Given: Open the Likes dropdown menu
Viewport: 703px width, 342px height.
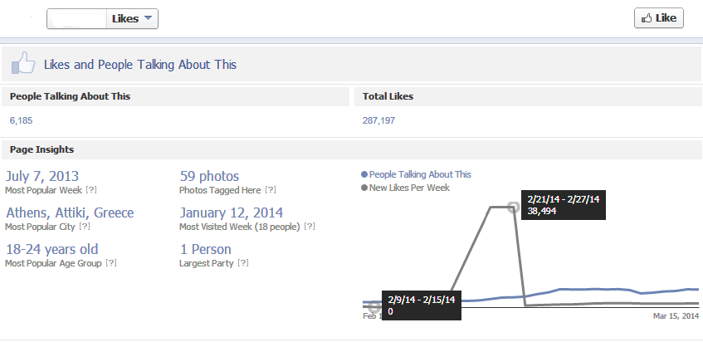Looking at the screenshot, I should pyautogui.click(x=132, y=19).
